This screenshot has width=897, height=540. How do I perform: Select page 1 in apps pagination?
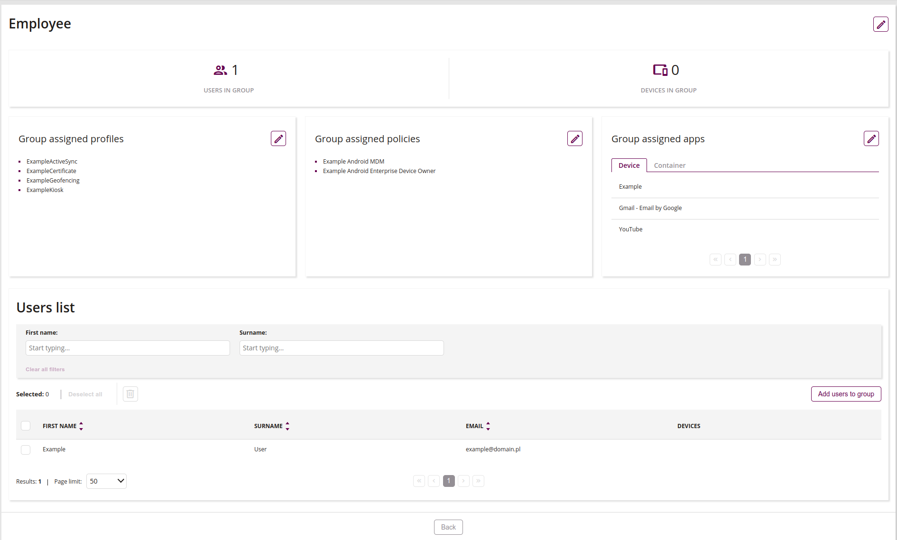pos(745,259)
